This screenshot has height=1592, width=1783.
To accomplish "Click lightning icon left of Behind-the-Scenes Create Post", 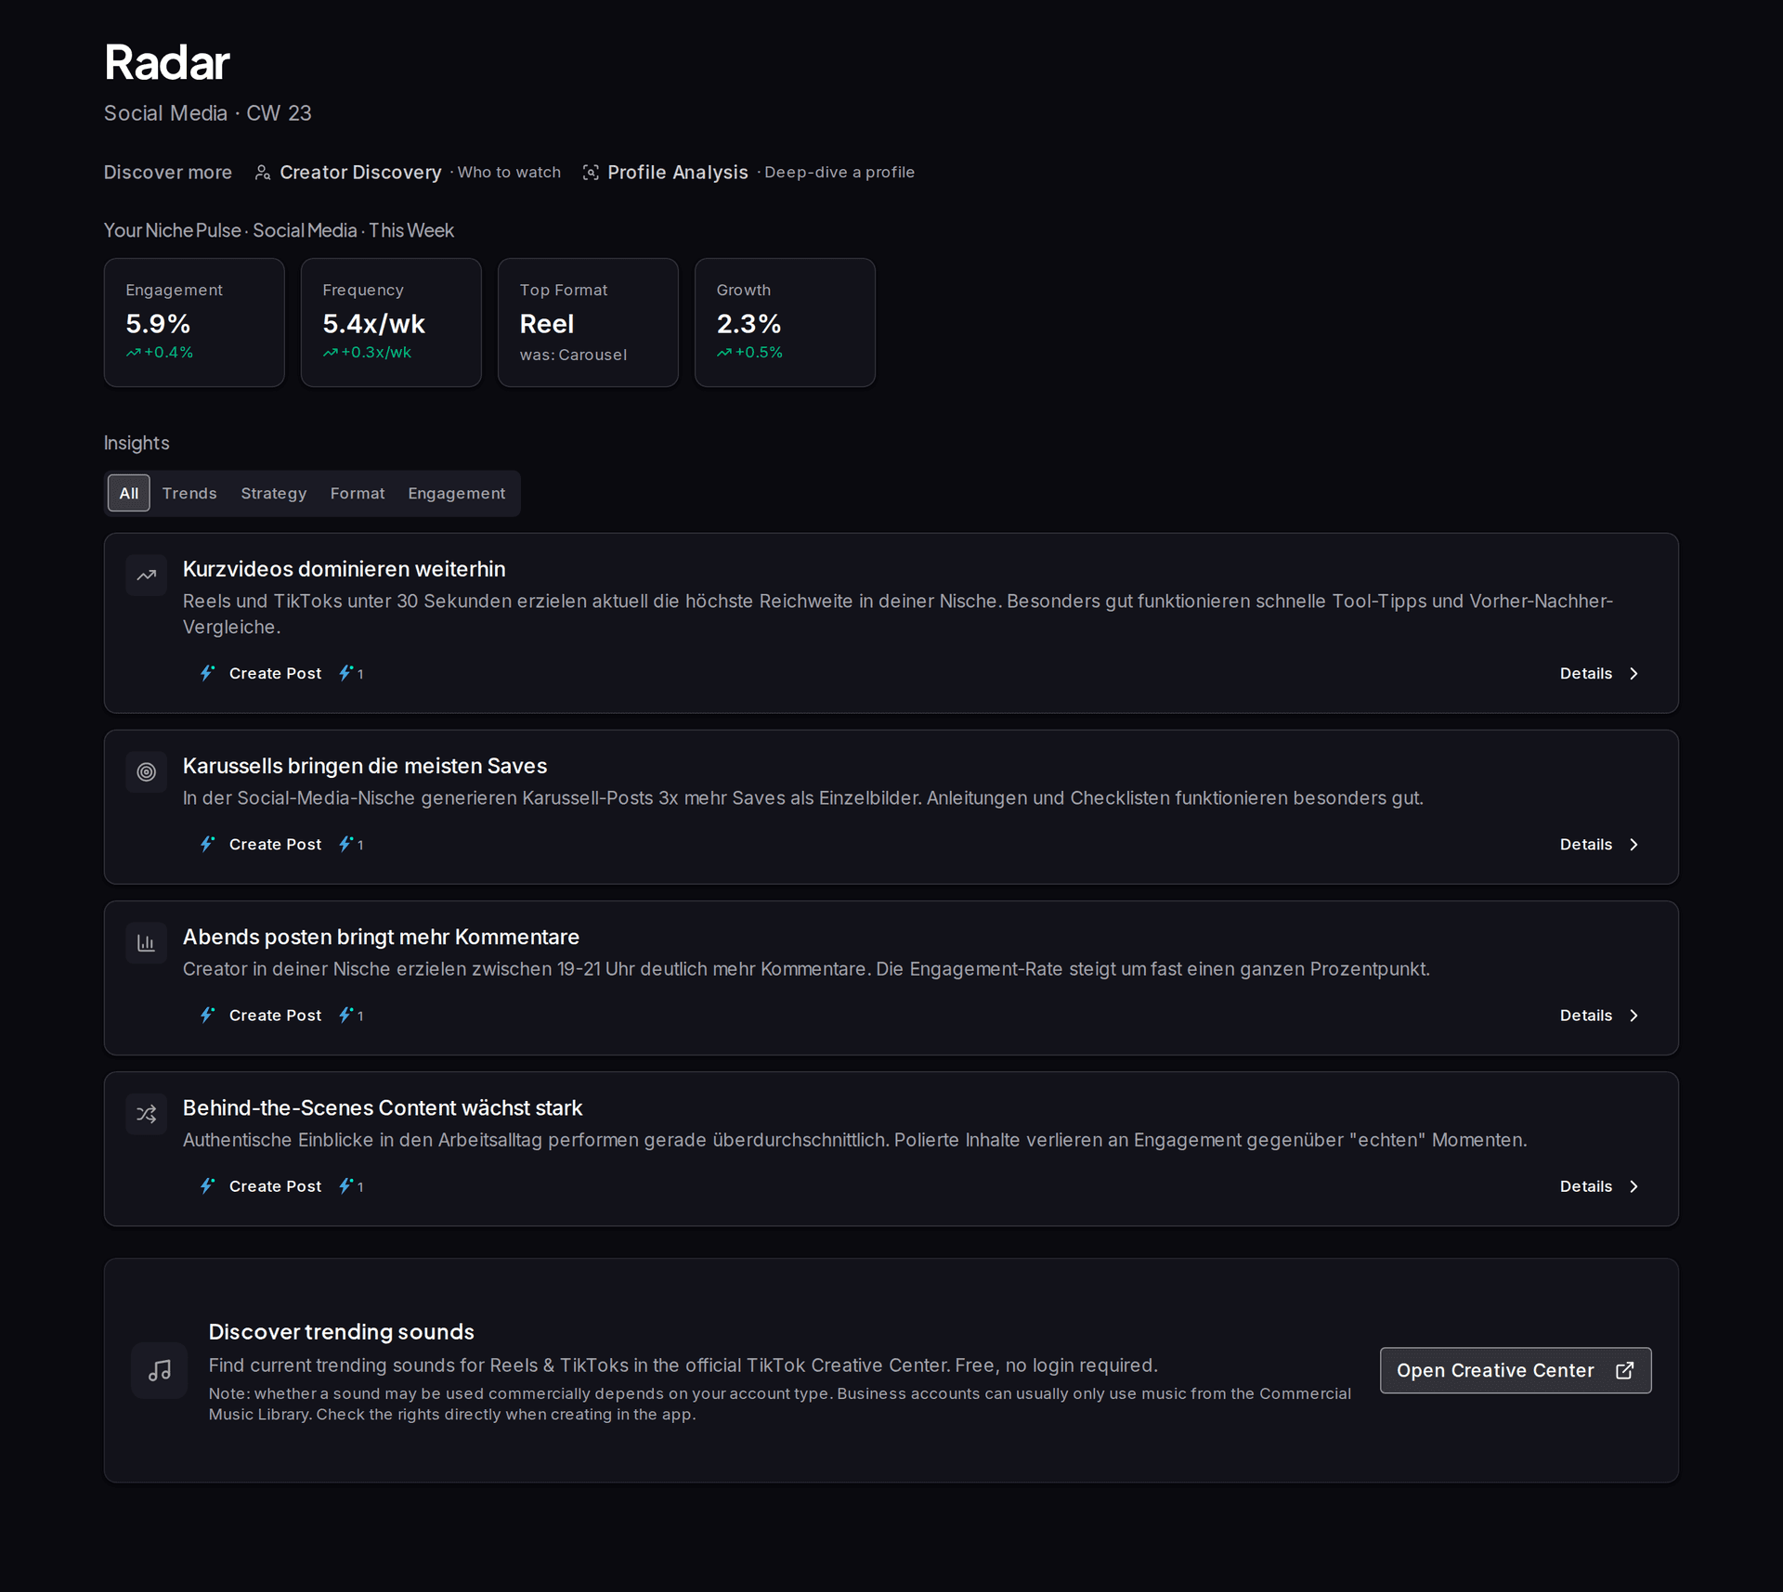I will tap(207, 1185).
